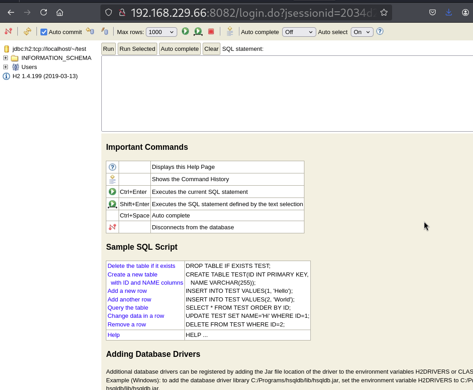Click the blue Help question mark icon
The image size is (473, 390).
[380, 31]
